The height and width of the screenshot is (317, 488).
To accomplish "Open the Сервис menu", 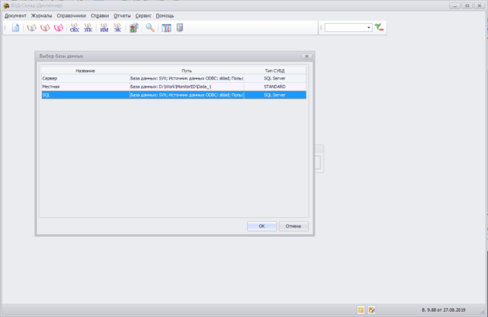I will 143,15.
